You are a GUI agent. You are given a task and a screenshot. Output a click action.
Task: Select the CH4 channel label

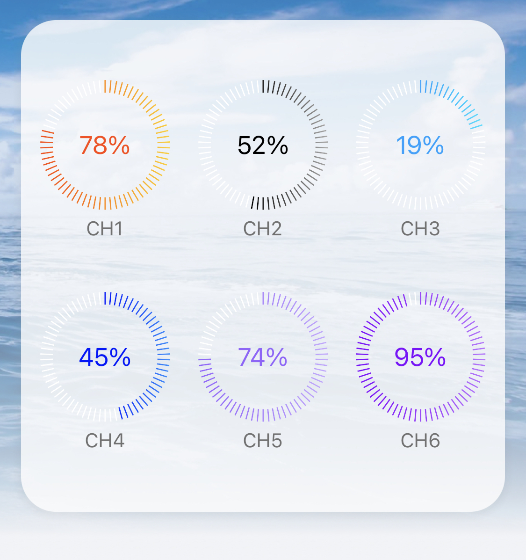pos(105,441)
